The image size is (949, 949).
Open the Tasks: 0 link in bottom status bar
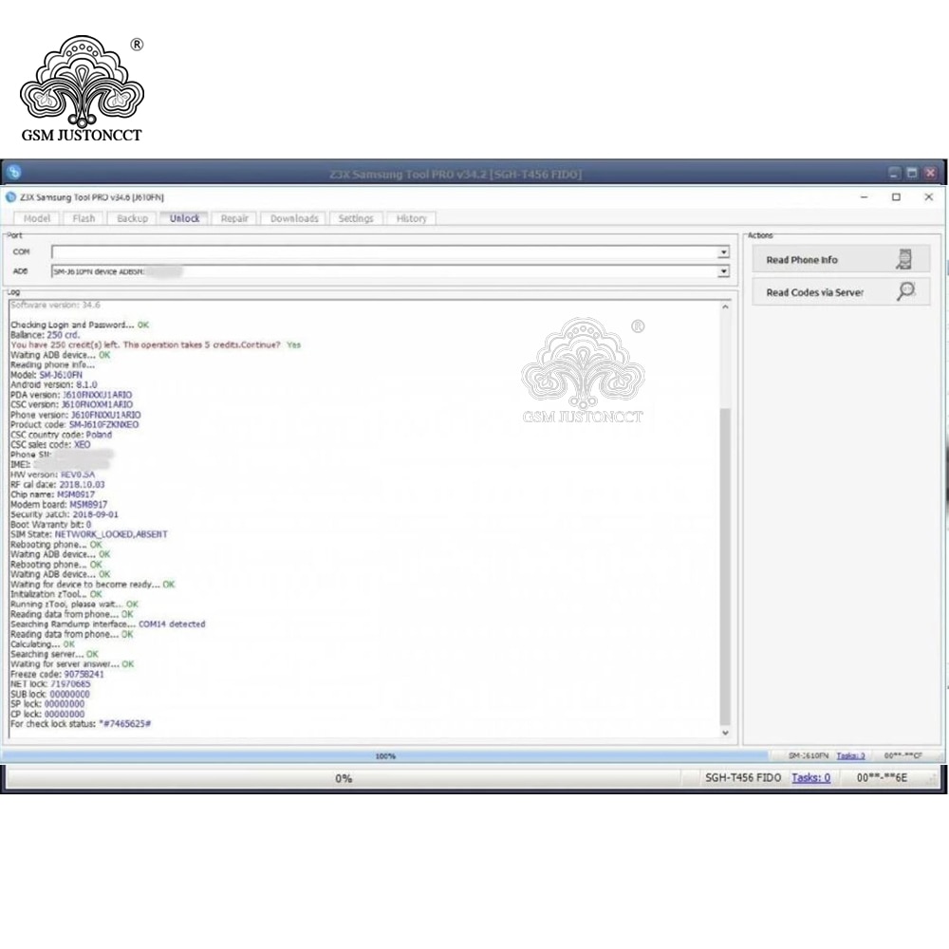point(811,778)
